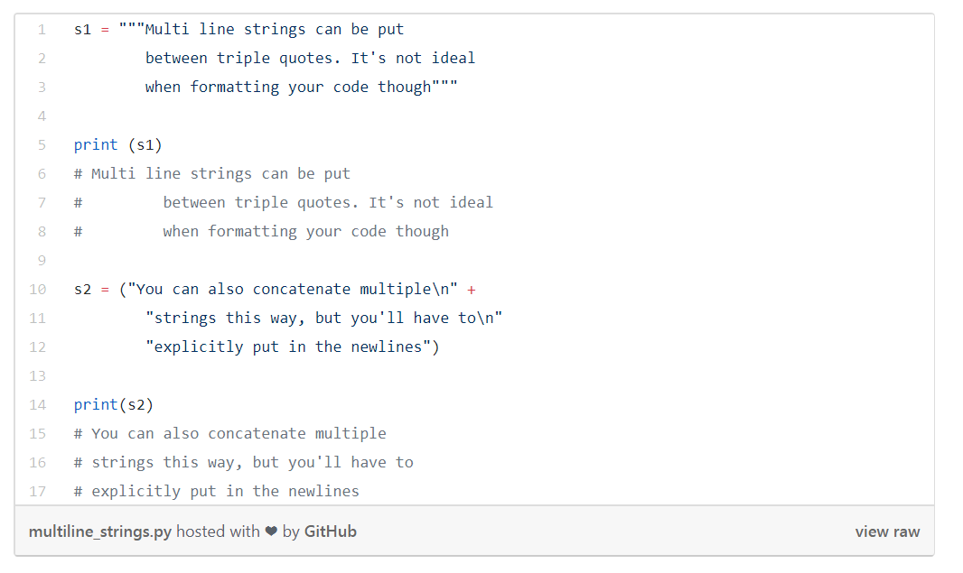Click the s2 variable on line 10
Viewport: 963px width, 573px height.
click(x=83, y=289)
